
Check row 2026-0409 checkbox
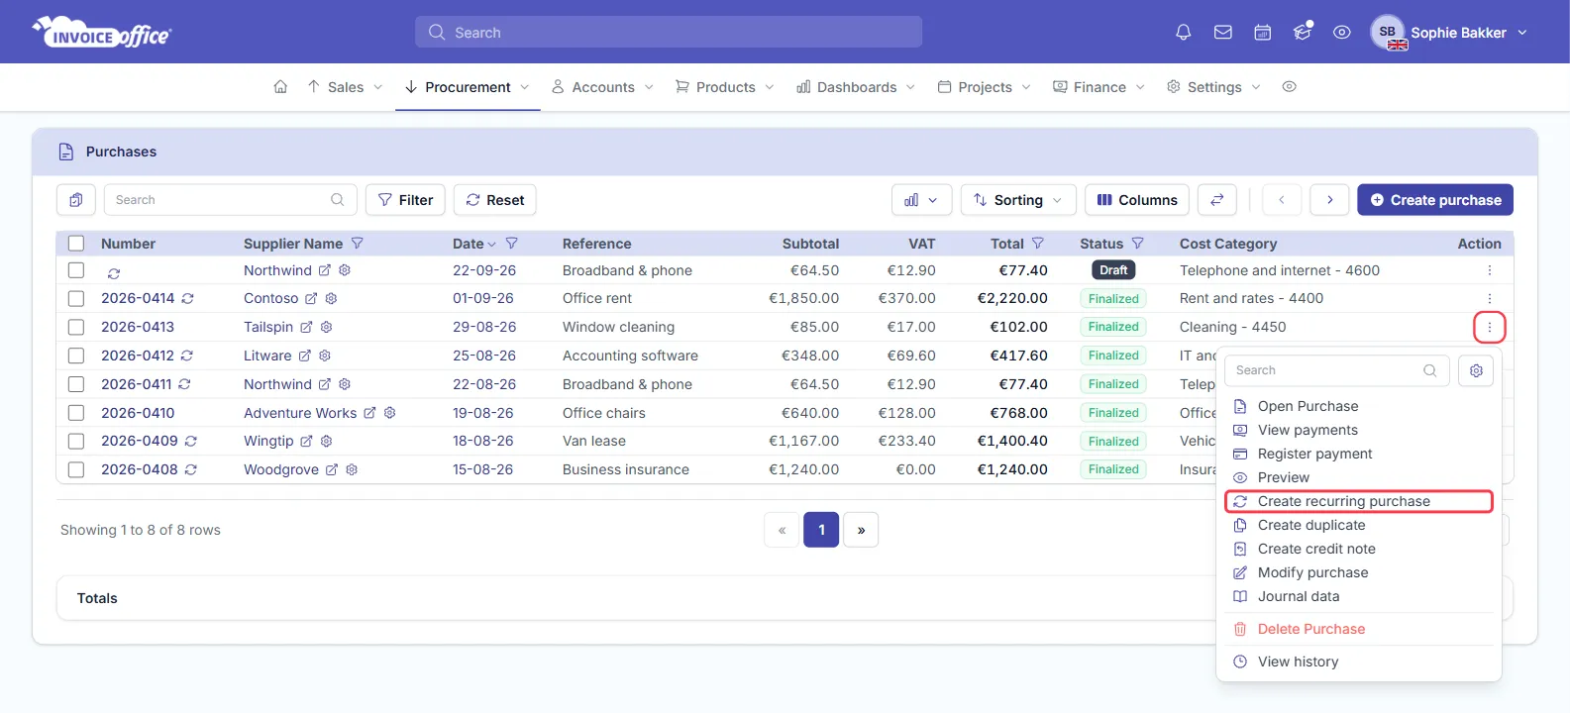(x=76, y=441)
